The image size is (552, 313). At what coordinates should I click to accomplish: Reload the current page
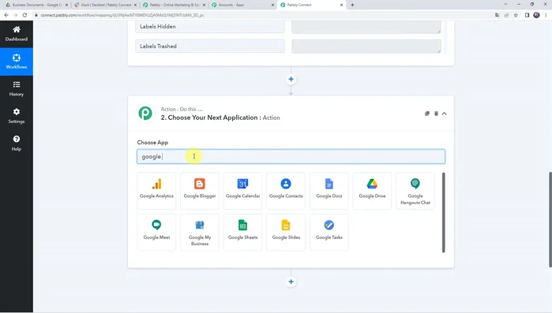pos(24,15)
